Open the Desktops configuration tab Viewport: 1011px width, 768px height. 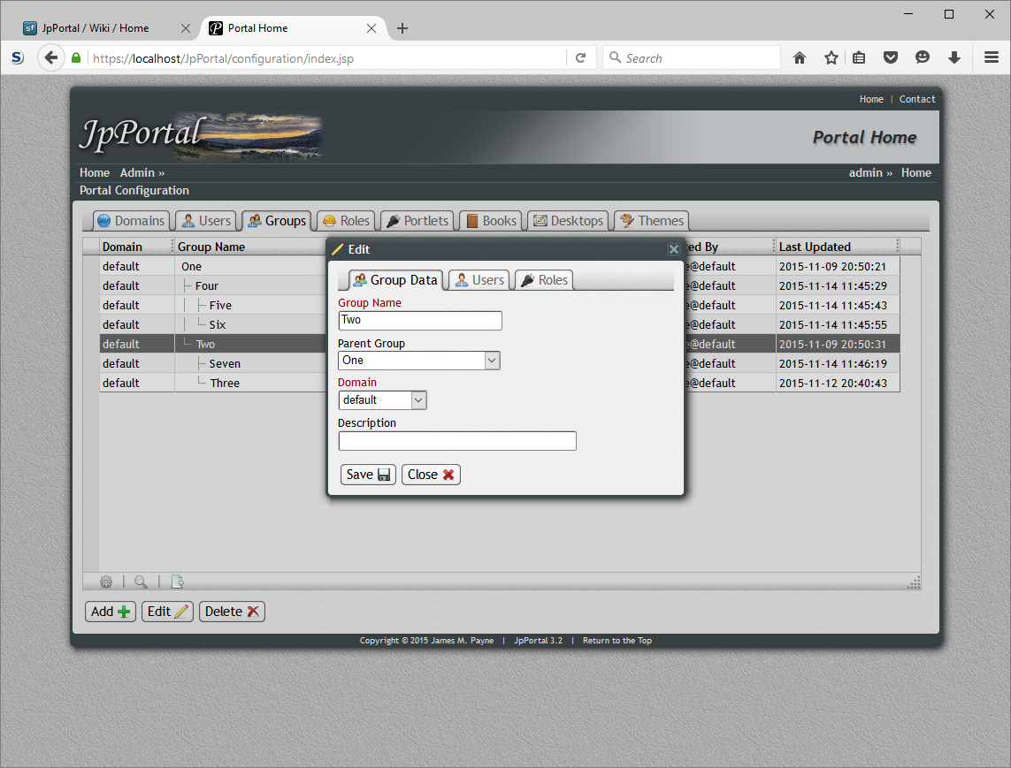[567, 220]
